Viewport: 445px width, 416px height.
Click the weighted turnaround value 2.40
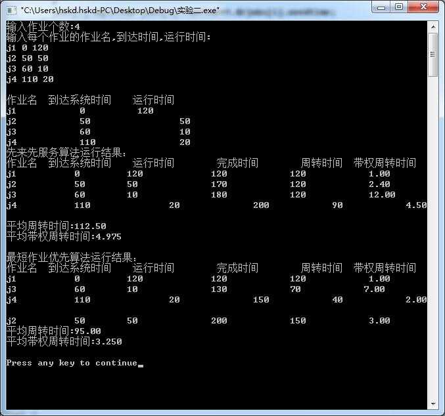(379, 184)
